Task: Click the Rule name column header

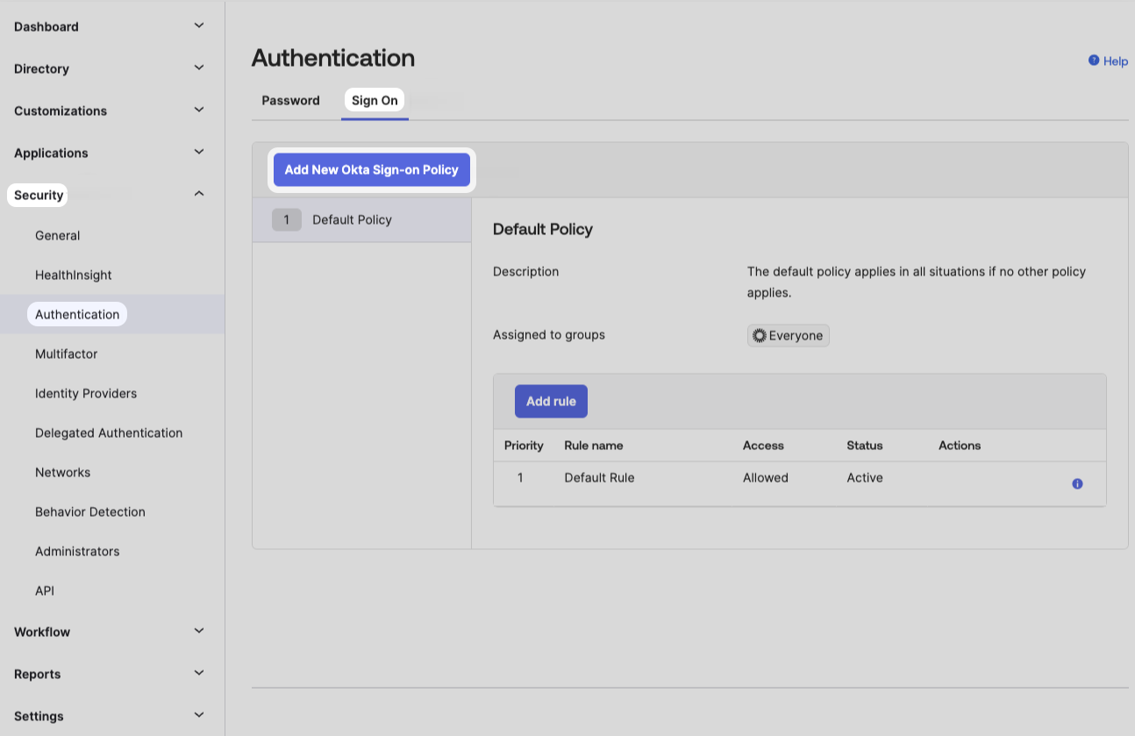Action: click(594, 445)
